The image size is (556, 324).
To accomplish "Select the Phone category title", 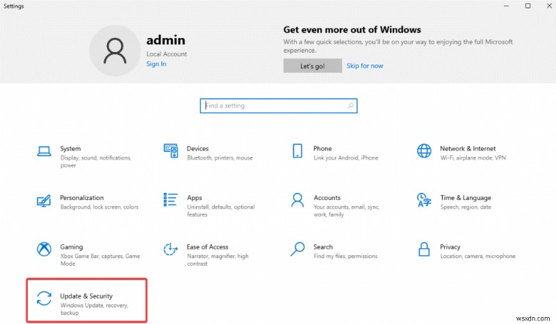I will click(x=322, y=148).
